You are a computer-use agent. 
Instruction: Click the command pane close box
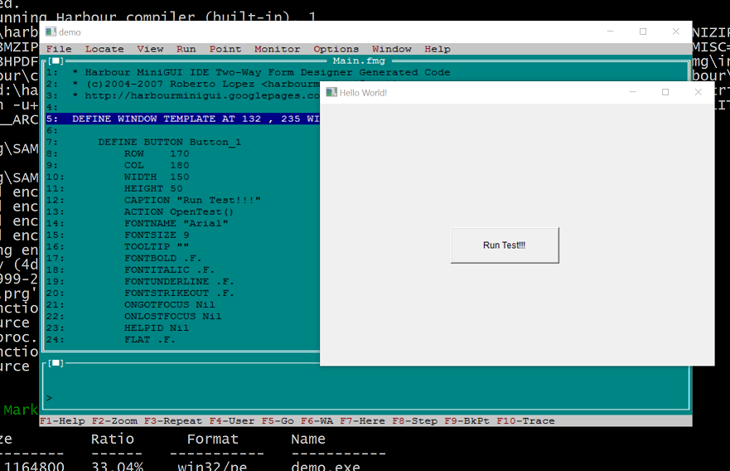tap(56, 362)
